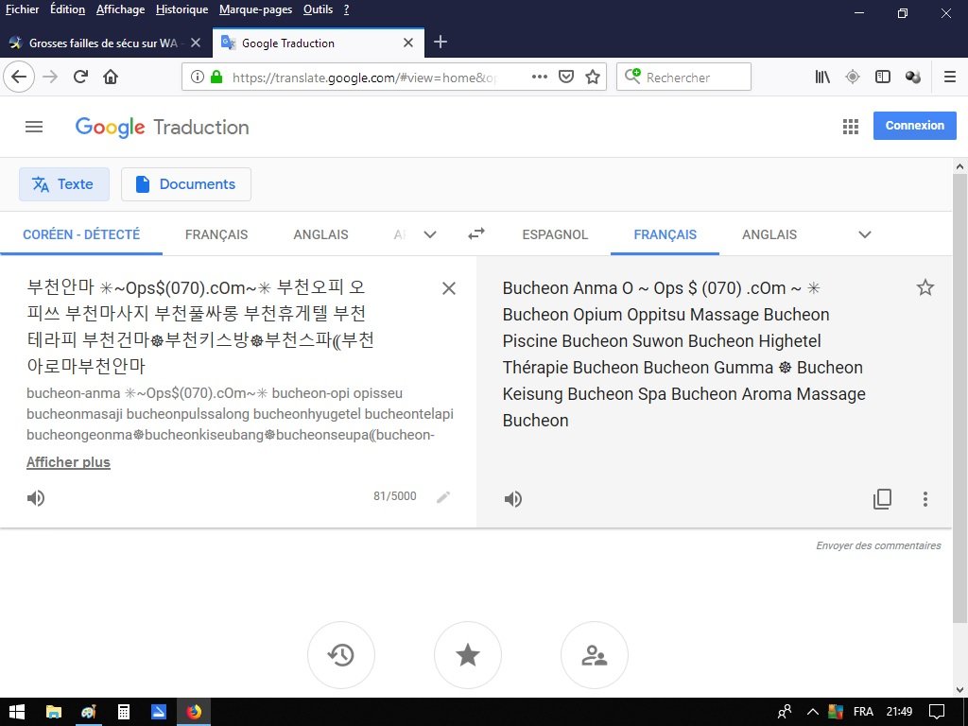This screenshot has height=726, width=968.
Task: Switch to Texte translation mode
Action: click(64, 184)
